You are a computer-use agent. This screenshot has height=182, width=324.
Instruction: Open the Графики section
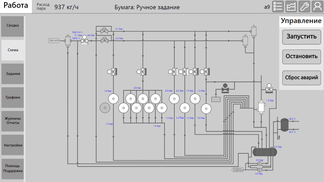[13, 98]
